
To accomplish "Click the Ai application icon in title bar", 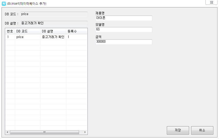I will click(4, 4).
